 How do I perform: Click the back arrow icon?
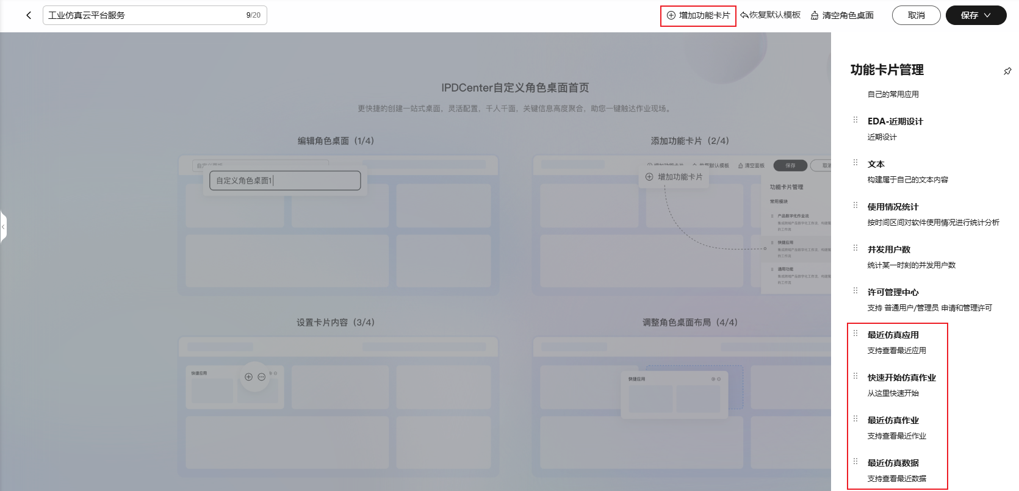pos(29,15)
